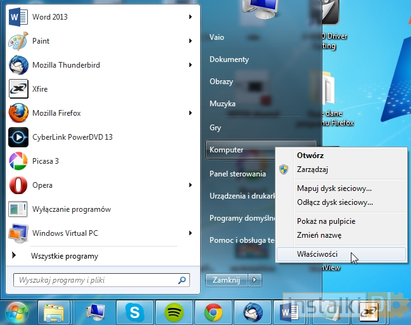Open Spotify from the taskbar
Viewport: 411px width, 325px height.
174,313
